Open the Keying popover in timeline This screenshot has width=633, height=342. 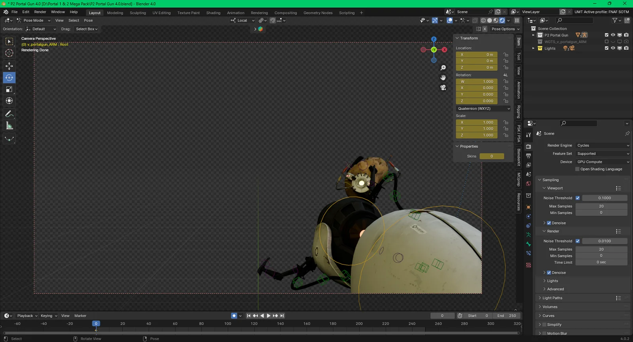click(49, 316)
